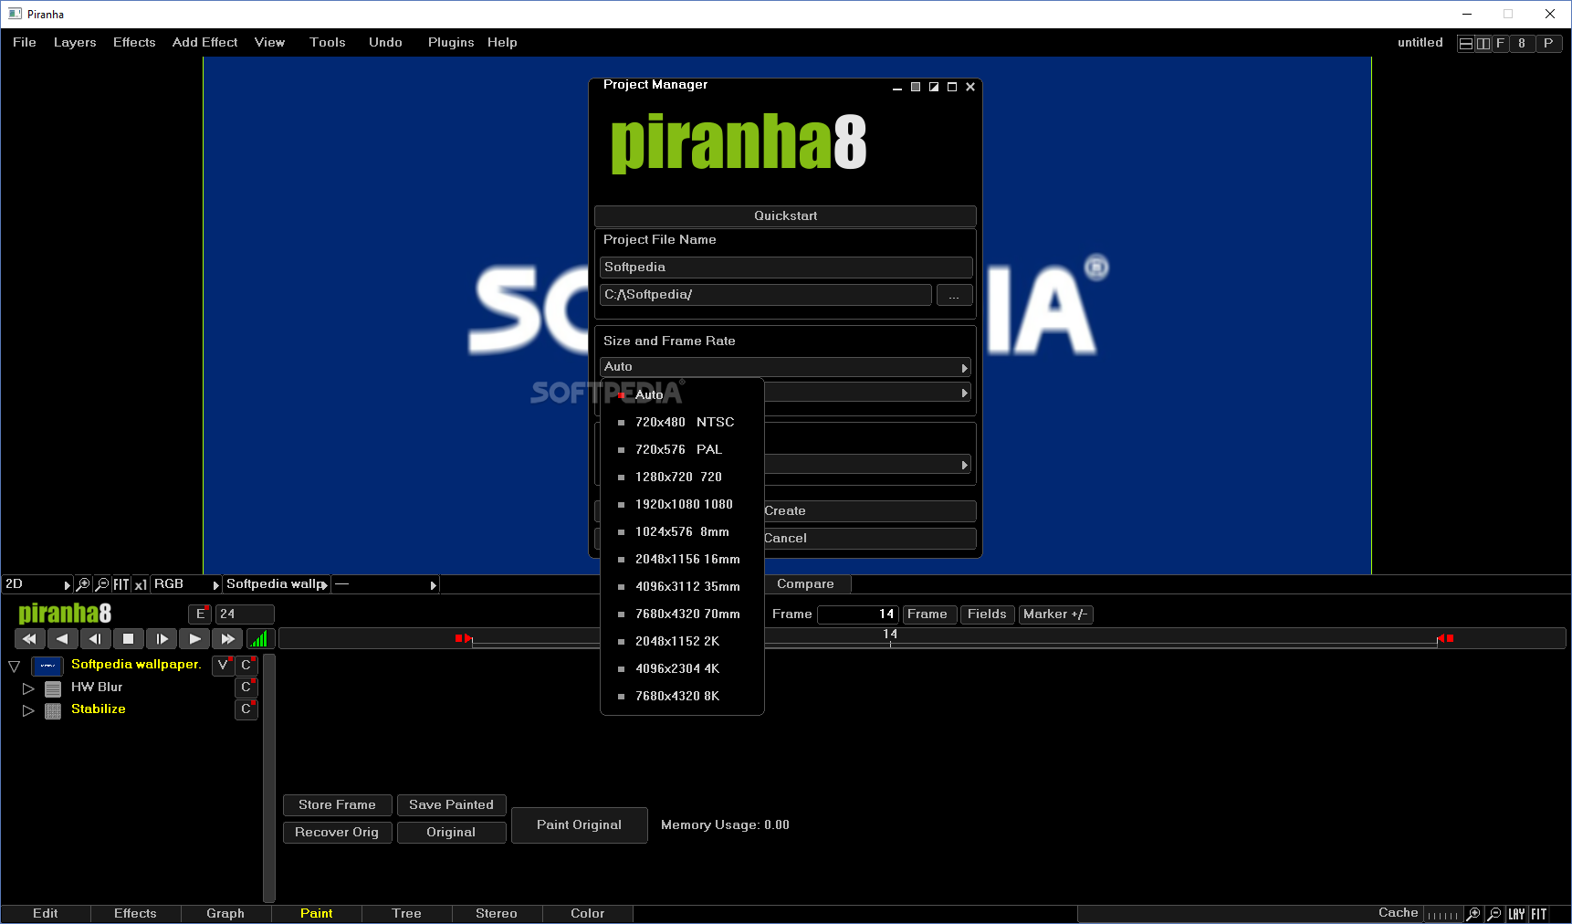Click the Cache tick-mark slider
Viewport: 1572px width, 924px height.
(1443, 915)
